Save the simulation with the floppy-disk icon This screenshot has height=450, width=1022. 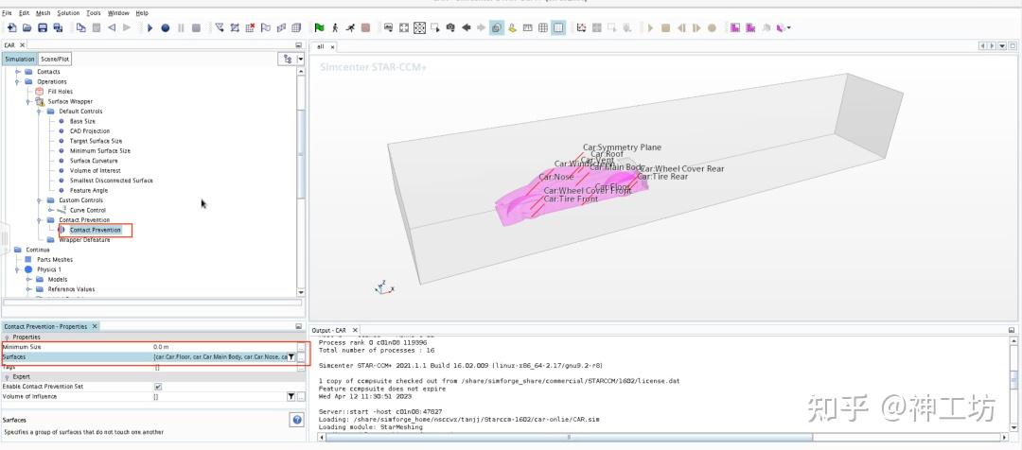point(43,27)
